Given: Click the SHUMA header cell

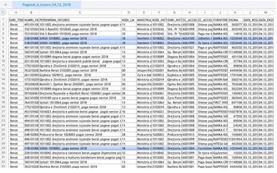Looking at the screenshot, I should (235, 20).
